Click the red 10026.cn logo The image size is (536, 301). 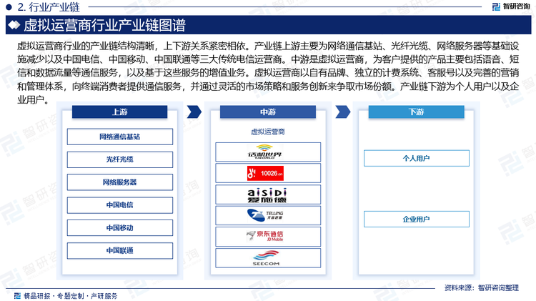point(265,173)
